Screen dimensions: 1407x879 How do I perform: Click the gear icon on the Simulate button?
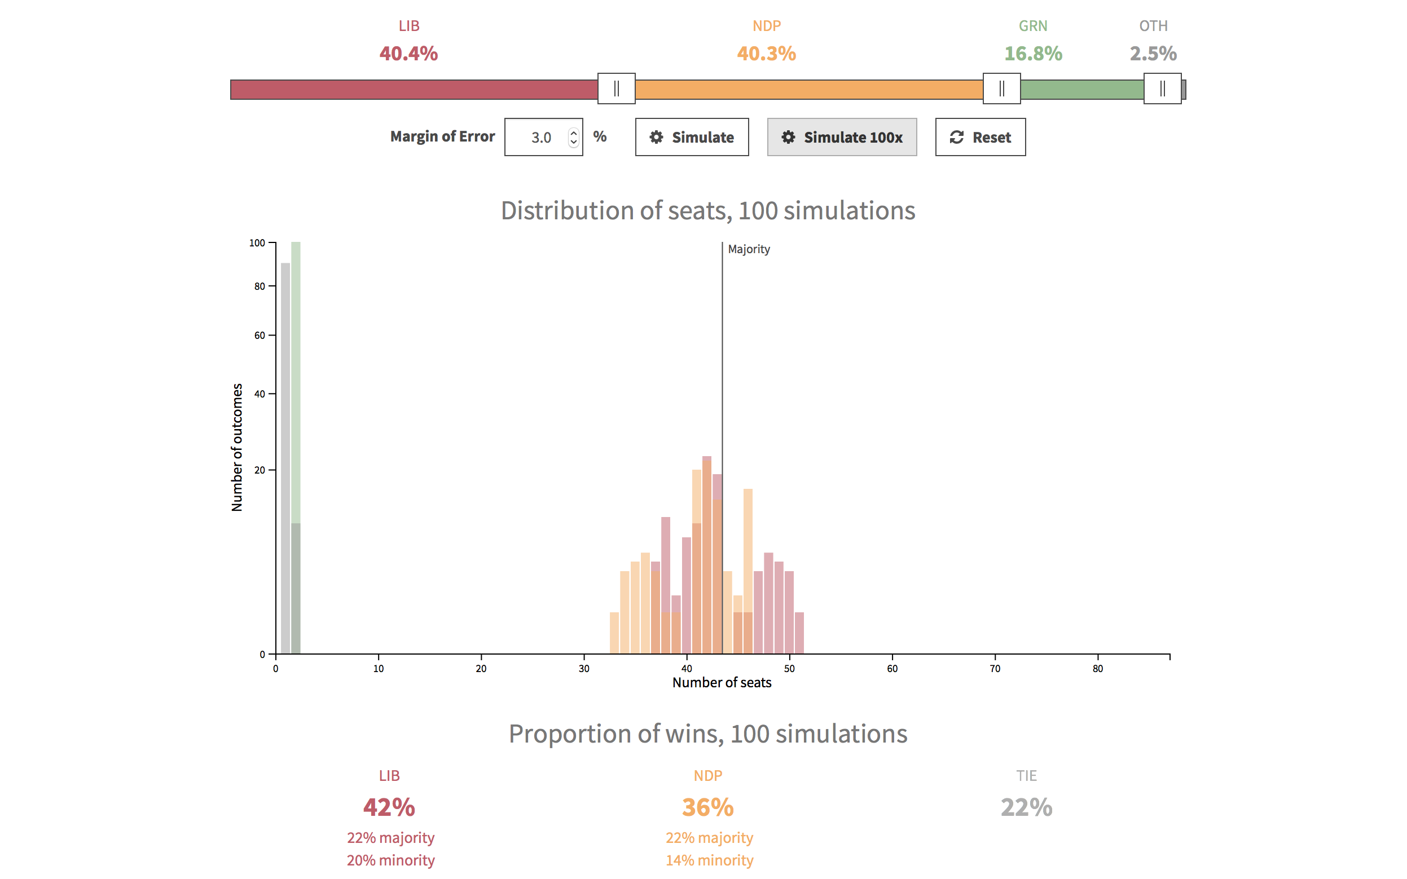(656, 137)
